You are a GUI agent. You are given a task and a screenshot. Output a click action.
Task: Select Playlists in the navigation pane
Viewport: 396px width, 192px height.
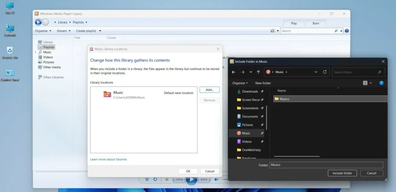coord(46,47)
